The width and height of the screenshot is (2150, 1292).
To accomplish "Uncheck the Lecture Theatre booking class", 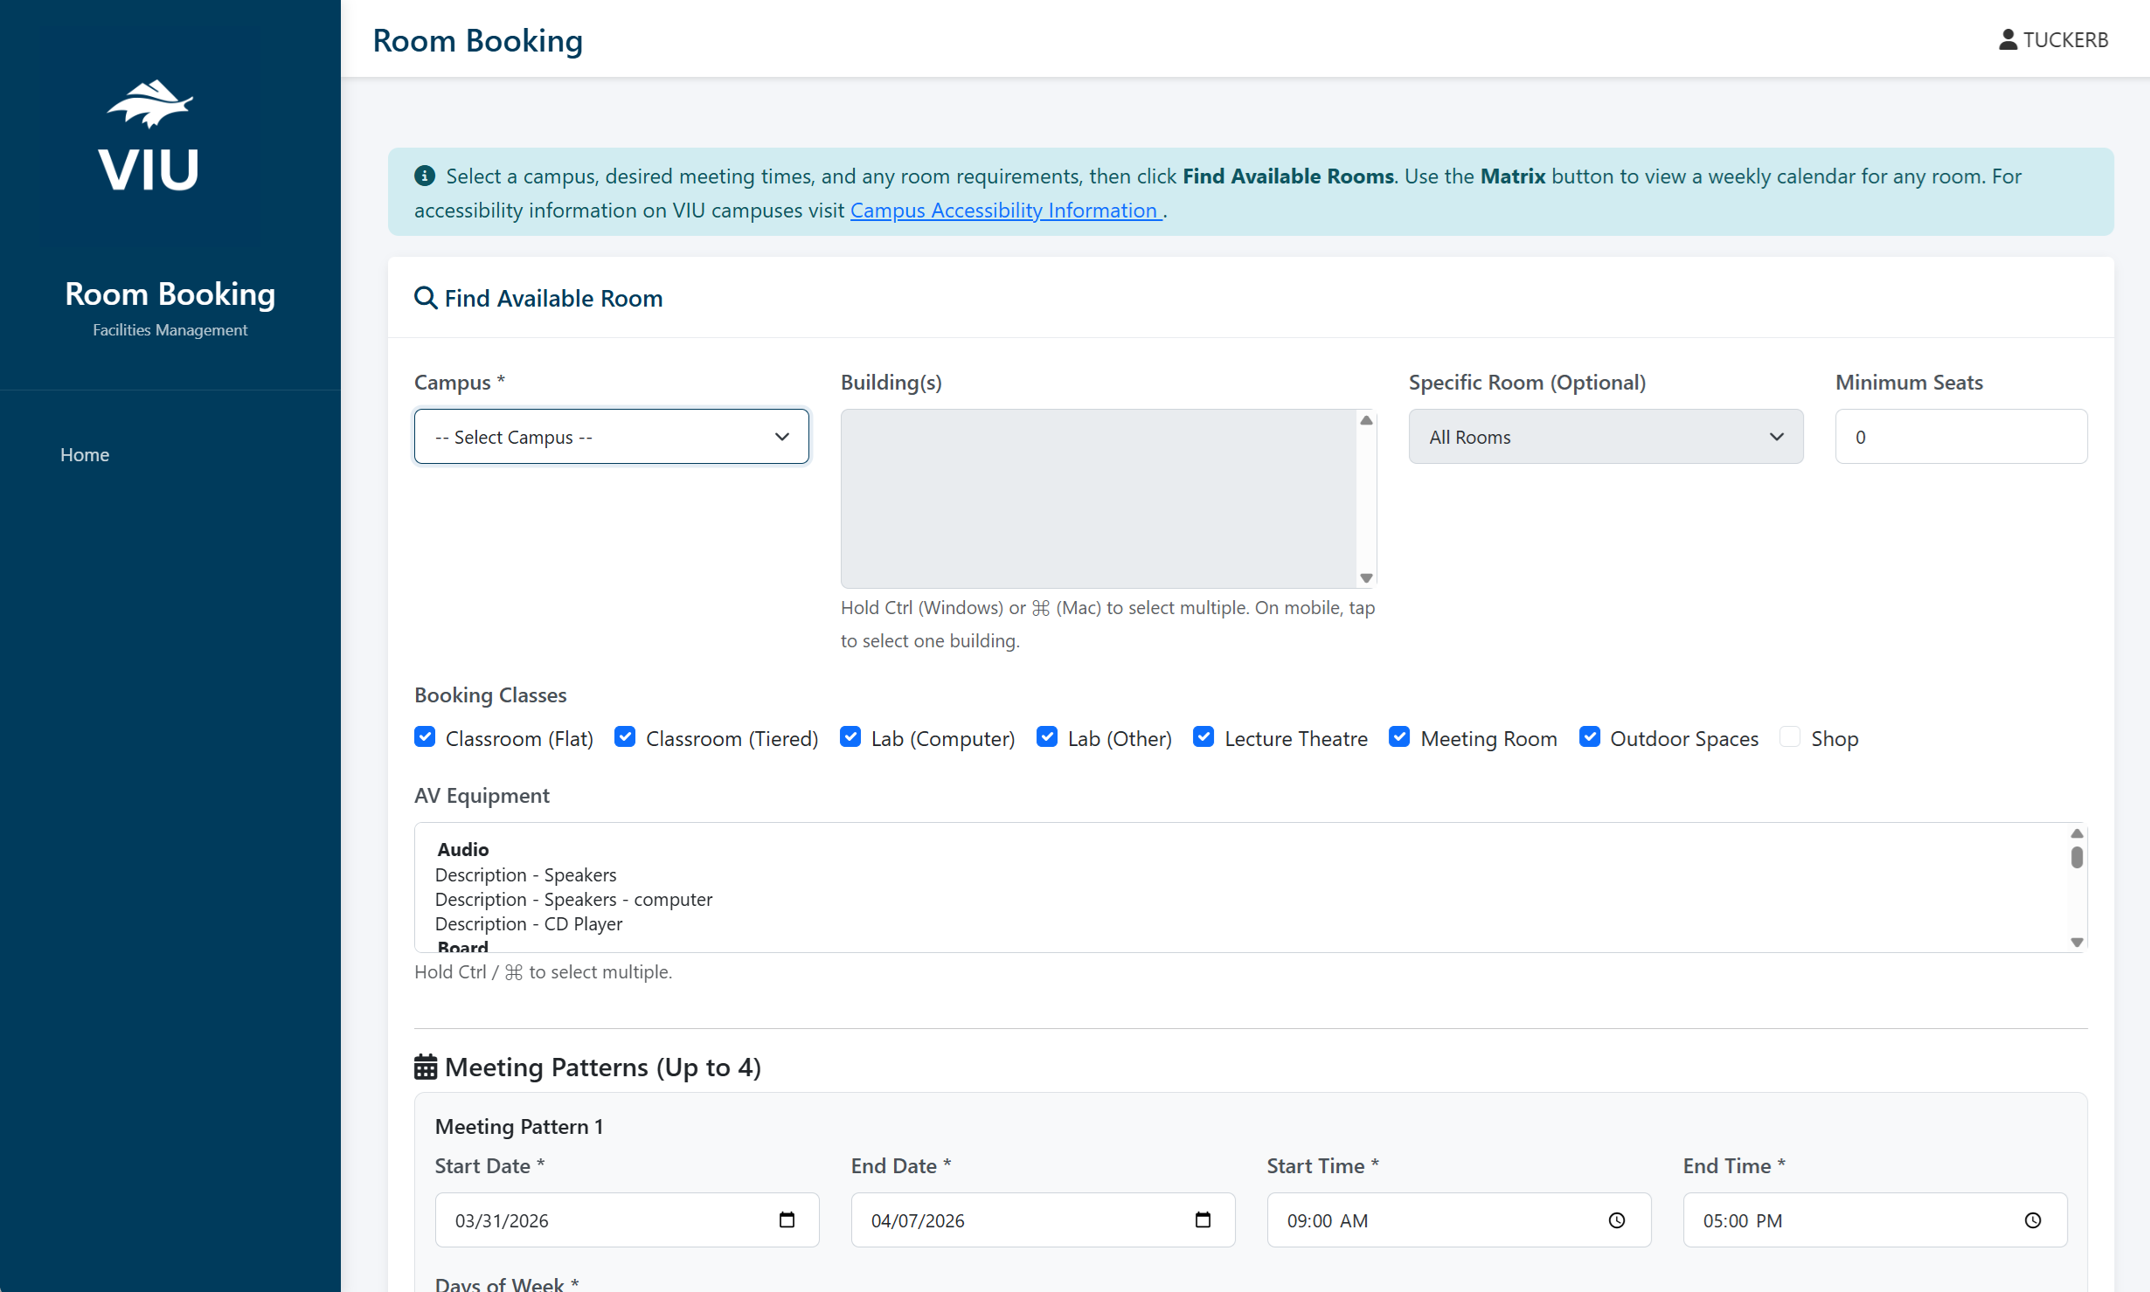I will tap(1203, 736).
